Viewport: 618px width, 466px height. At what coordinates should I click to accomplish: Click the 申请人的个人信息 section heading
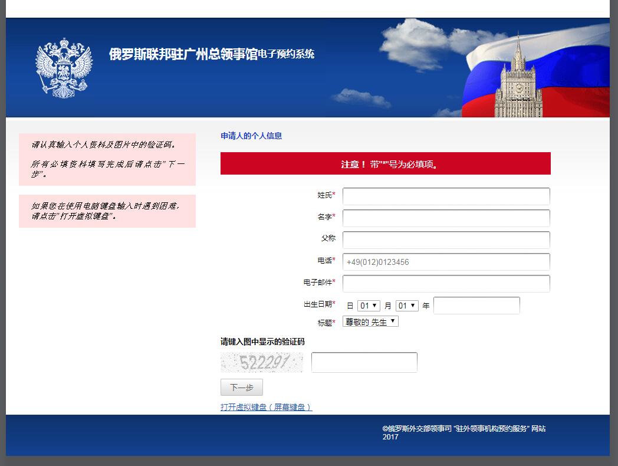(x=251, y=135)
